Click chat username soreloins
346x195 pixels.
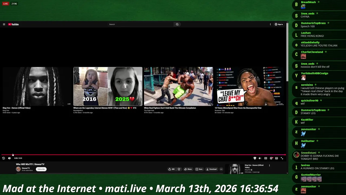pyautogui.click(x=307, y=85)
